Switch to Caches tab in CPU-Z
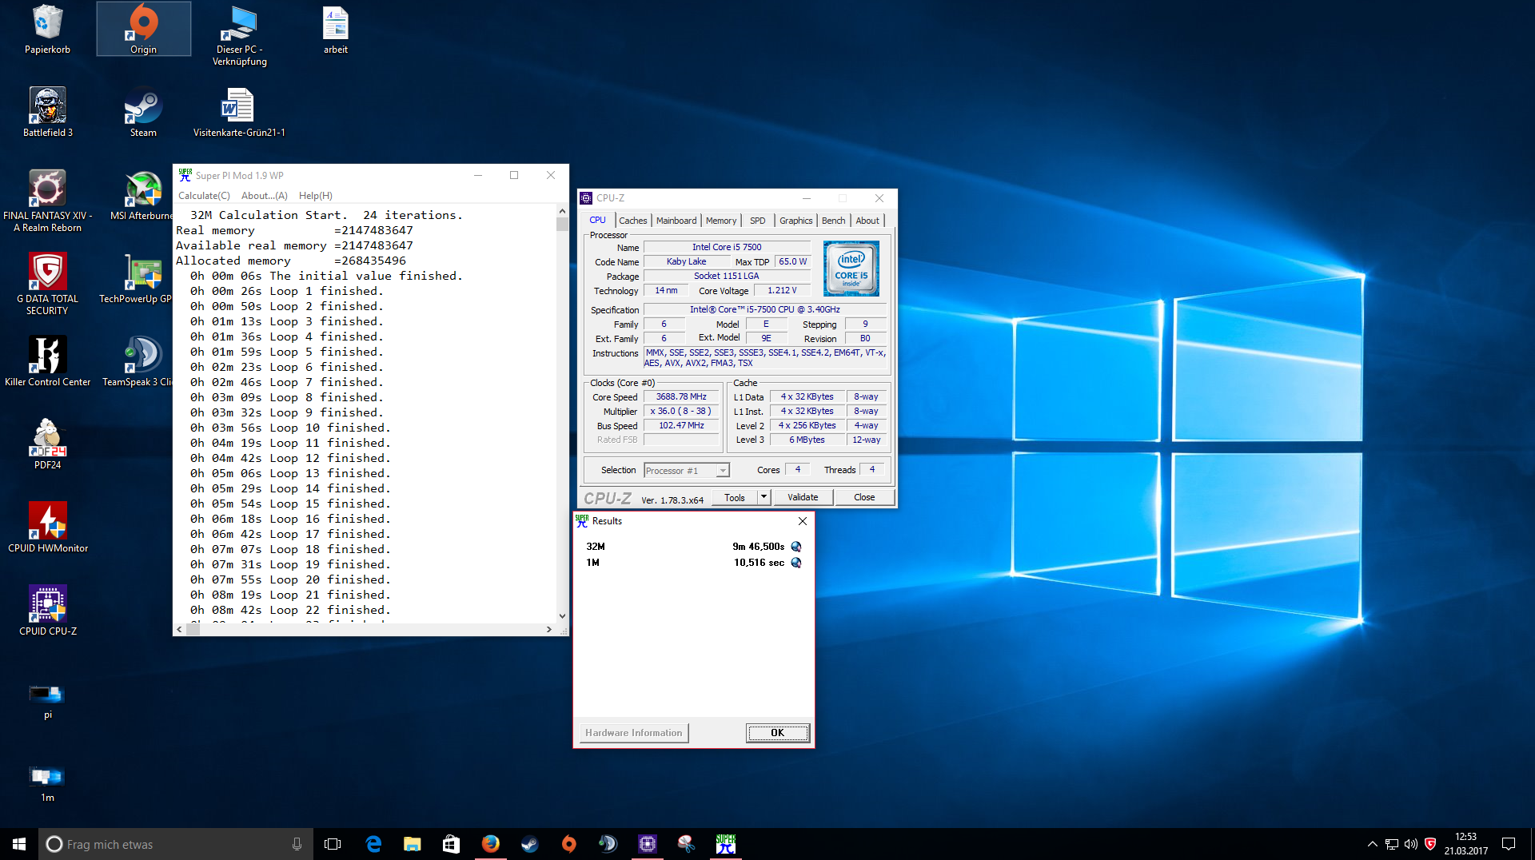Screen dimensions: 1535x860 pos(632,221)
